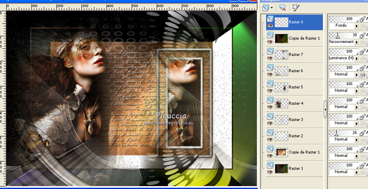
Task: Click chain link icon on the Recouvrement row
Action: (x=363, y=35)
